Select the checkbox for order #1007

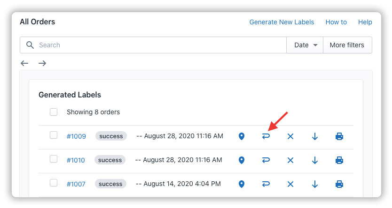click(x=54, y=183)
